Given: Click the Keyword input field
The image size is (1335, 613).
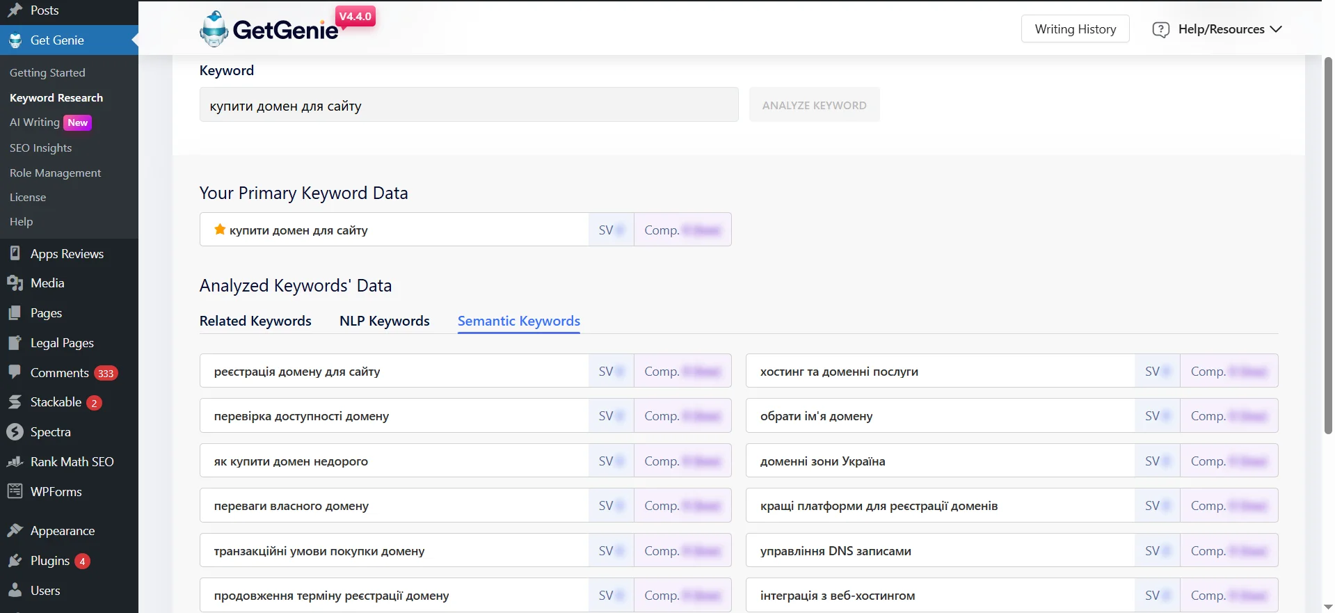Looking at the screenshot, I should tap(468, 105).
